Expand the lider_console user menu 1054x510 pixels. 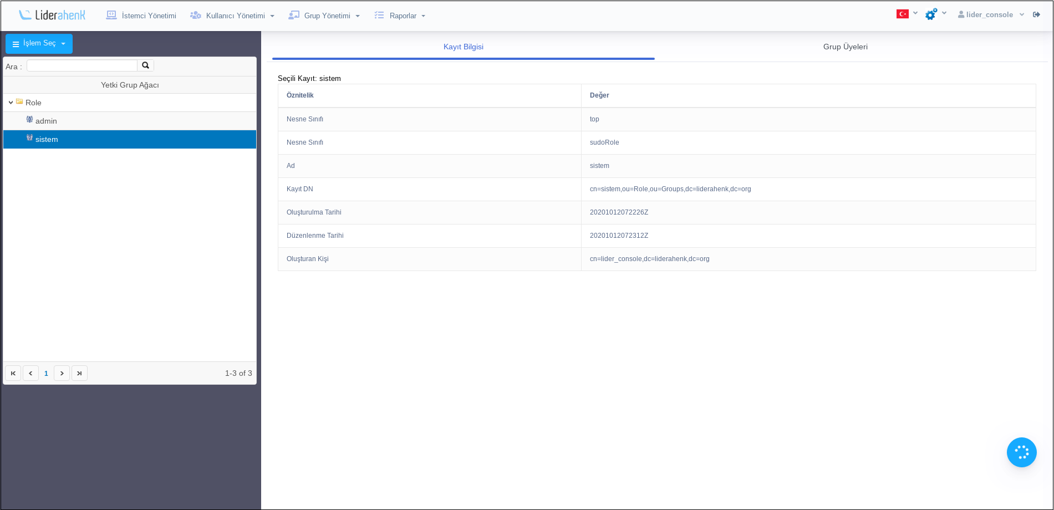990,15
